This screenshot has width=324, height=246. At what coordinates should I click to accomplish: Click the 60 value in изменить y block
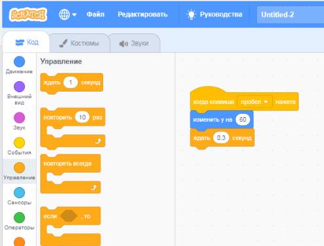(x=242, y=120)
